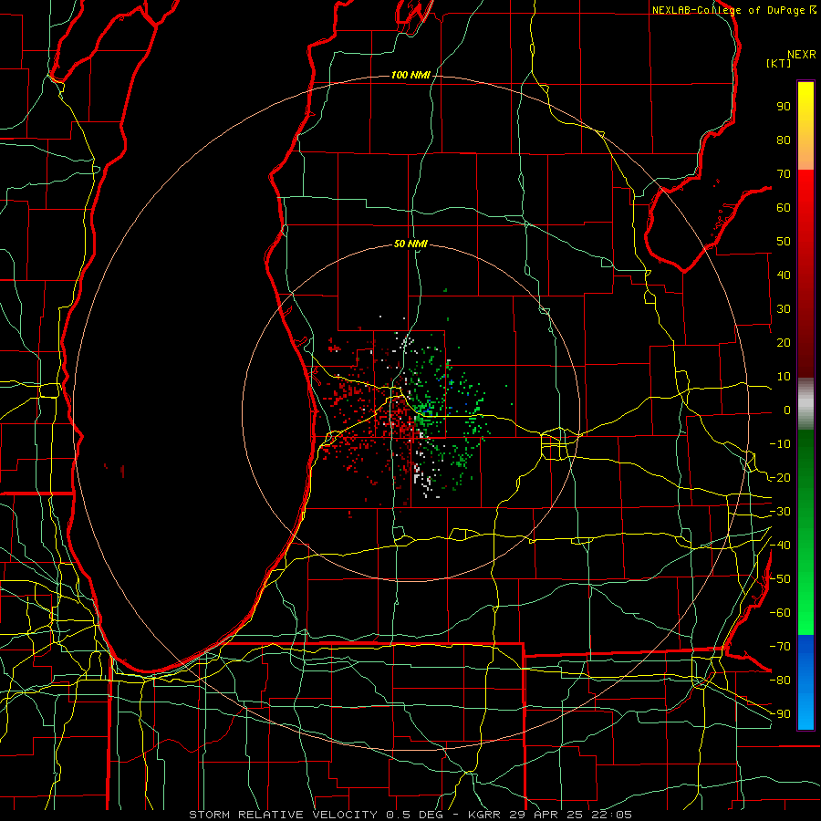
Task: Select the -10 scale value
Action: 780,444
